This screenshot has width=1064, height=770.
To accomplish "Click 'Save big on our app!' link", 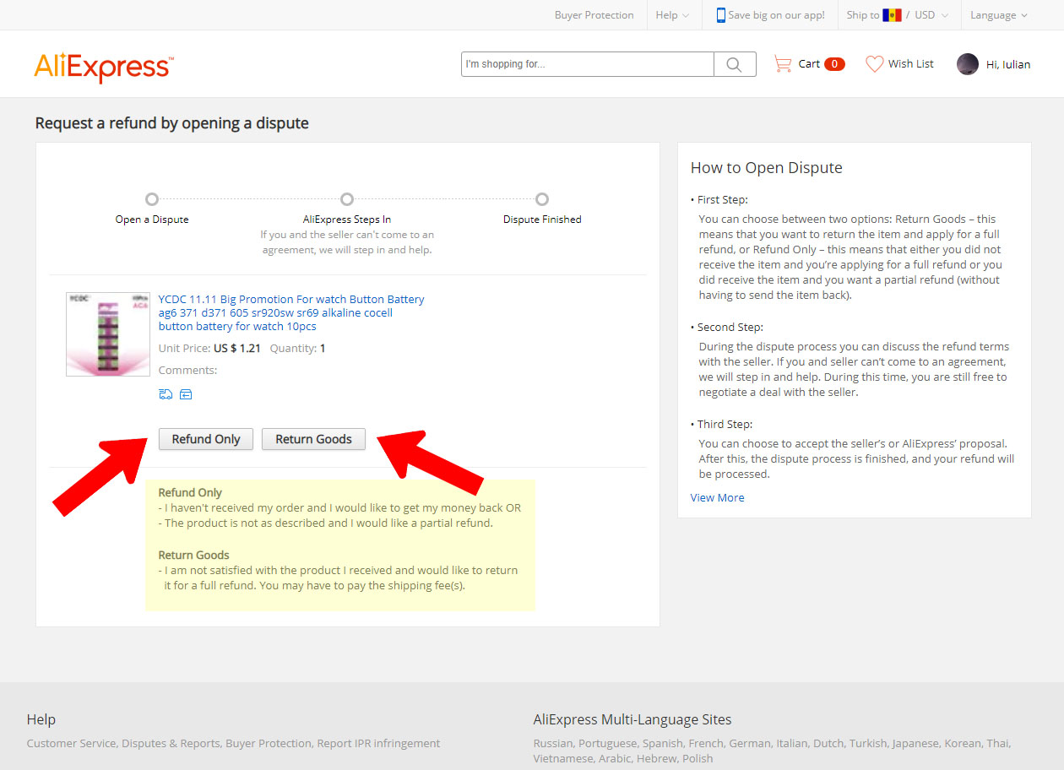I will [x=776, y=15].
